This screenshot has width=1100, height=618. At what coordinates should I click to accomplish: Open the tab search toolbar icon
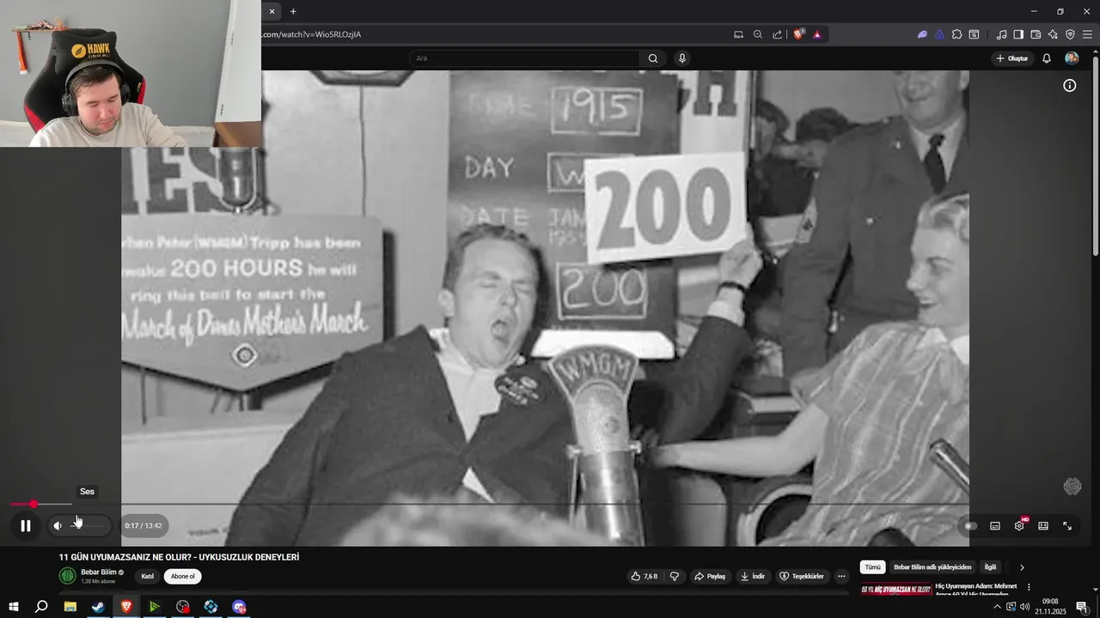tap(974, 34)
